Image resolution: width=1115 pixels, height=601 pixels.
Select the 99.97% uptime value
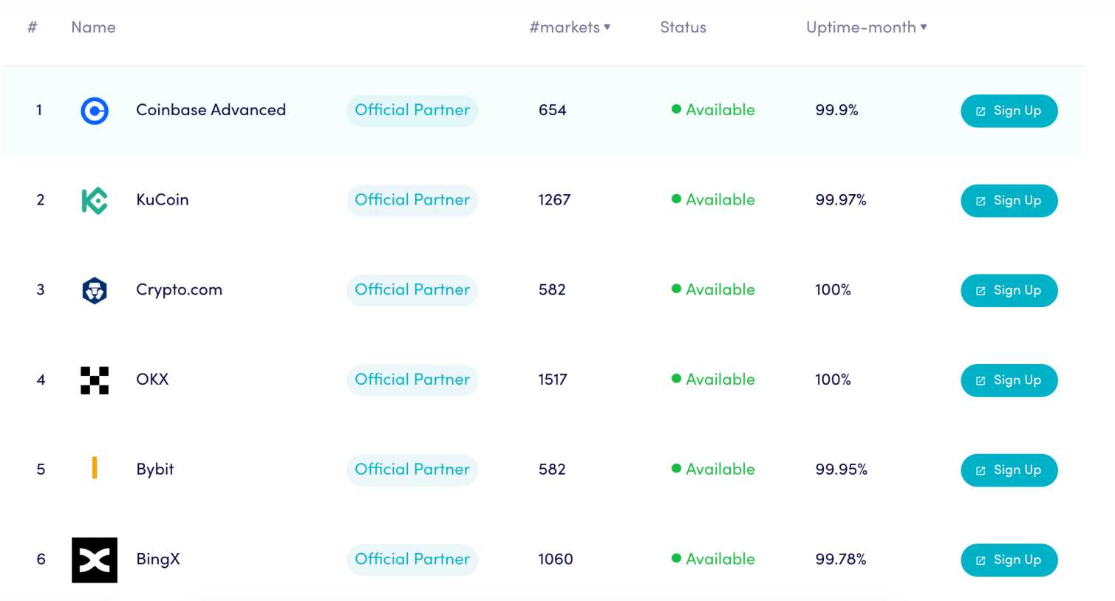click(841, 200)
